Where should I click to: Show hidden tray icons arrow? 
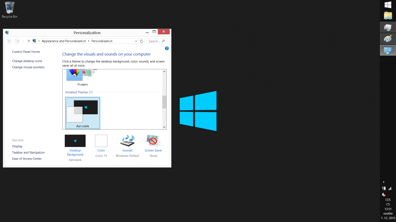384,182
